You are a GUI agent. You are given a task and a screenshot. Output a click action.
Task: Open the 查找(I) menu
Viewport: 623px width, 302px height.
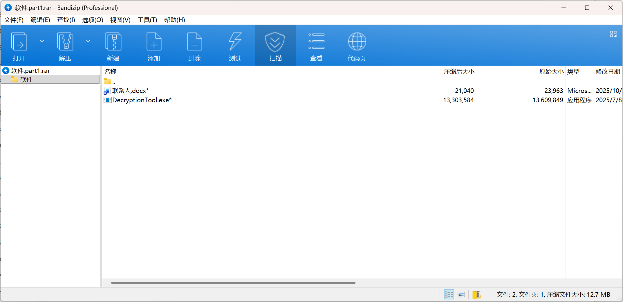[x=66, y=20]
